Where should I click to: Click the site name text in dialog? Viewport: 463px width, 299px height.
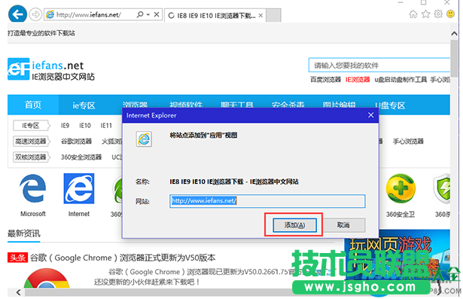click(x=234, y=182)
